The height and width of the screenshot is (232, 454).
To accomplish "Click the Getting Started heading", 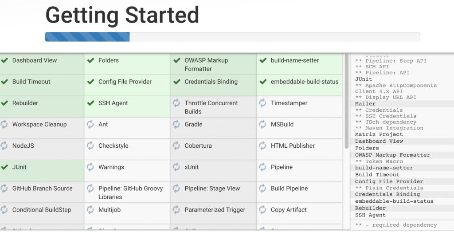I will point(122,16).
